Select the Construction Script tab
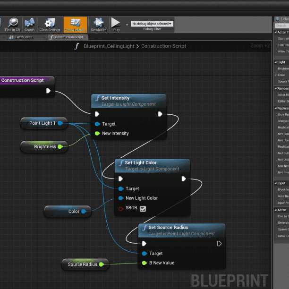The image size is (289, 289). pos(68,37)
